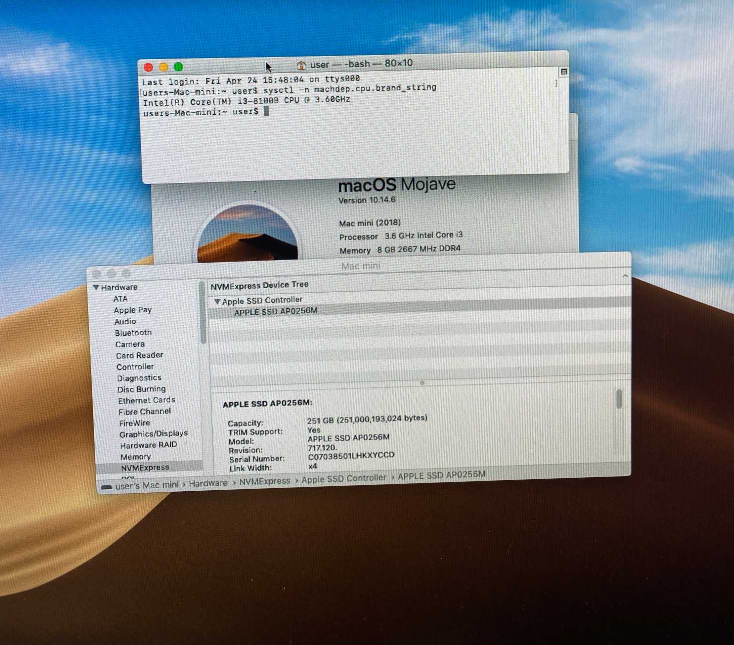Click the Revision value "717.120."

click(322, 448)
